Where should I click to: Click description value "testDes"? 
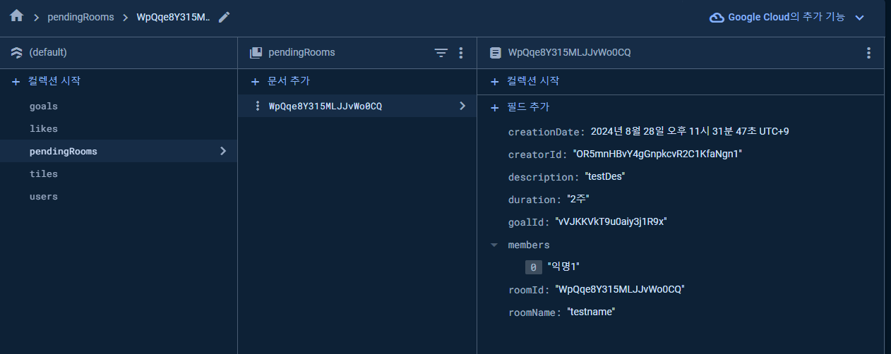coord(604,176)
